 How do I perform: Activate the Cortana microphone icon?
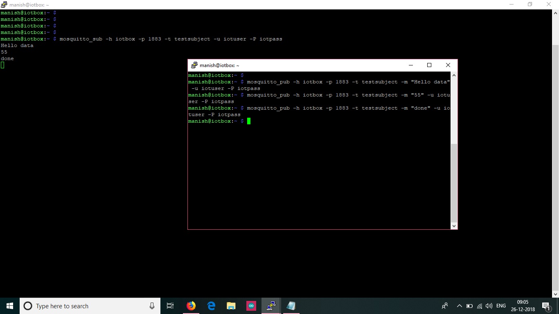[x=152, y=306]
